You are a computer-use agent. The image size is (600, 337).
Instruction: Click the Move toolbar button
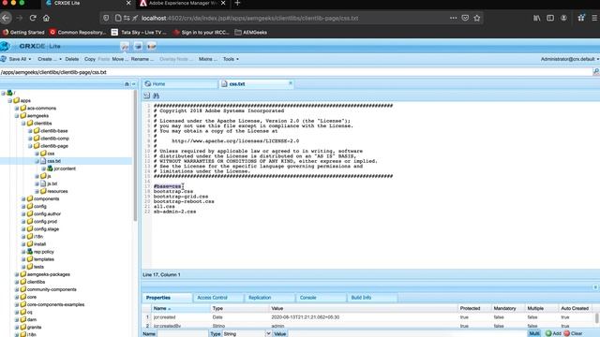[120, 59]
